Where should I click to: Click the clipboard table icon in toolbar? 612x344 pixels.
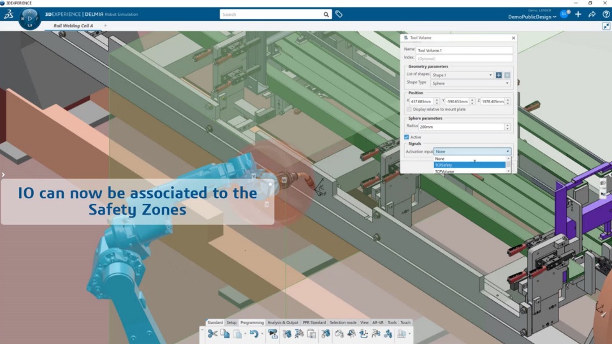[x=312, y=334]
